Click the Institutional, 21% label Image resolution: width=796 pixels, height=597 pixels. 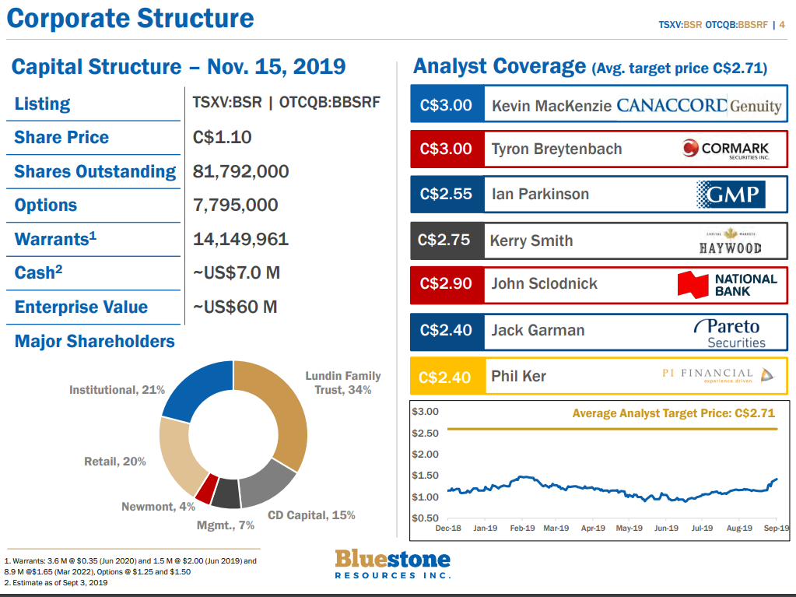pyautogui.click(x=117, y=390)
